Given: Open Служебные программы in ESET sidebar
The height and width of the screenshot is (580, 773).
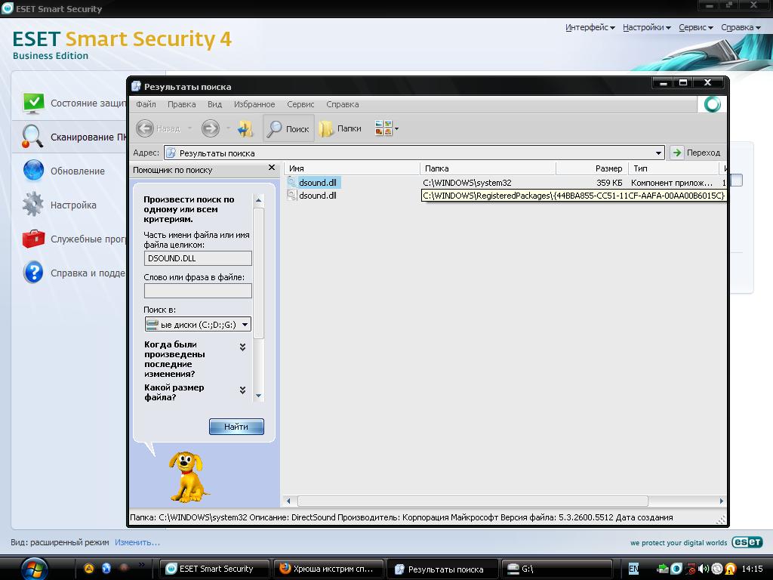Looking at the screenshot, I should click(x=74, y=239).
